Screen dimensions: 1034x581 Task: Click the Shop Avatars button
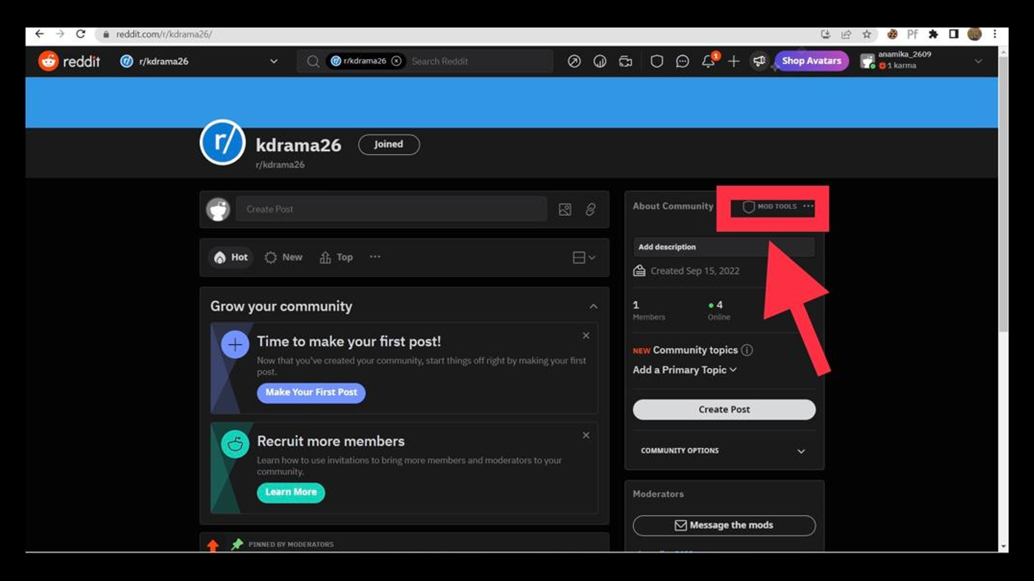coord(811,61)
